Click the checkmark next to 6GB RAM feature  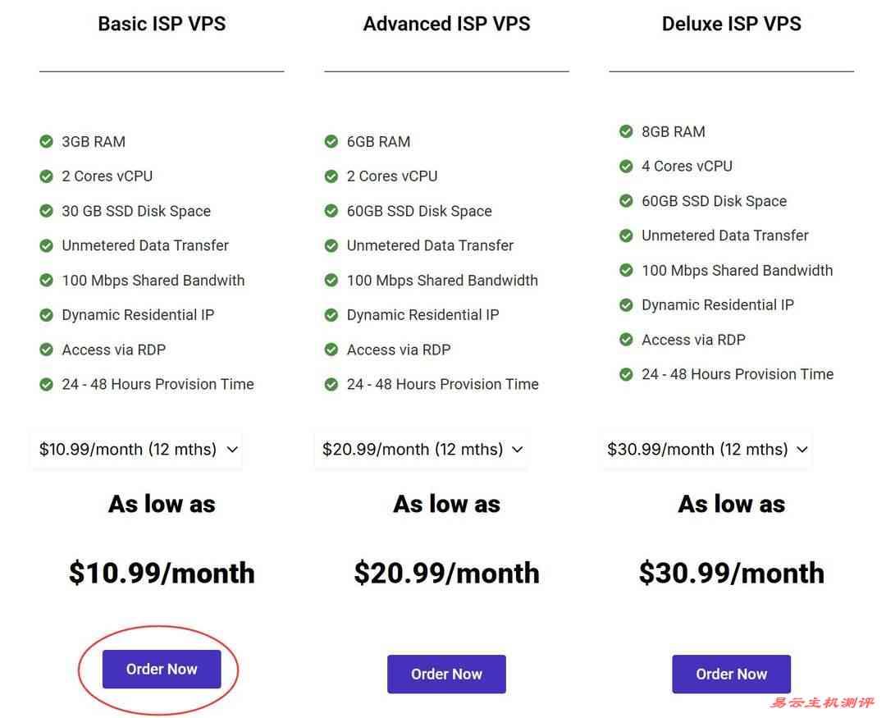pyautogui.click(x=331, y=141)
